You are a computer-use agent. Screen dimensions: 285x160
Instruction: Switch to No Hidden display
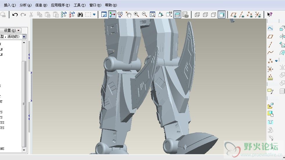click(214, 15)
